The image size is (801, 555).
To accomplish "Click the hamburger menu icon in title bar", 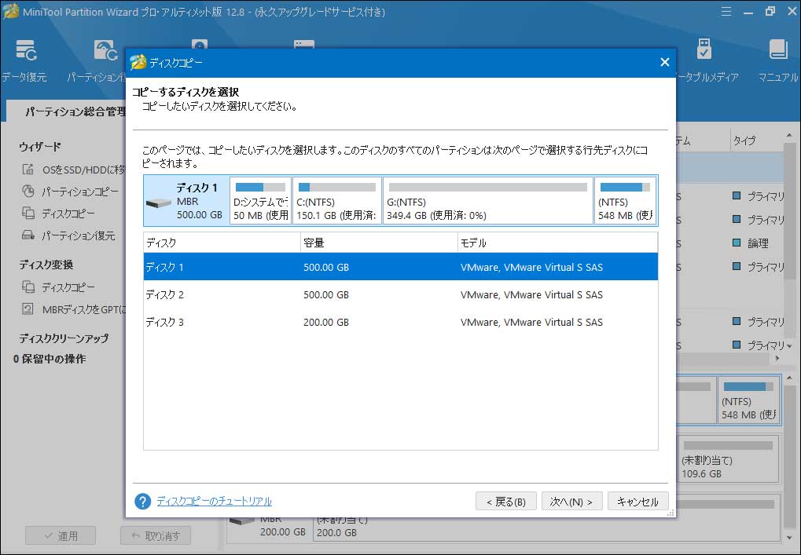I will click(x=726, y=11).
